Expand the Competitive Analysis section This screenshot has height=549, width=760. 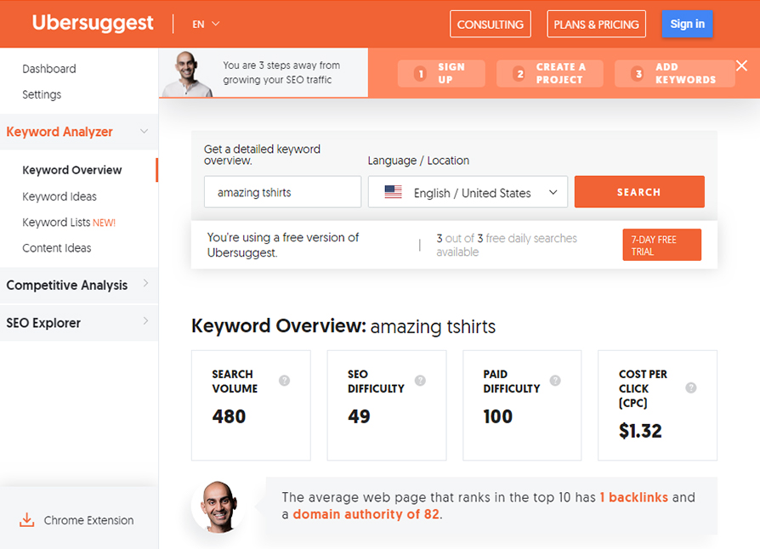[145, 284]
